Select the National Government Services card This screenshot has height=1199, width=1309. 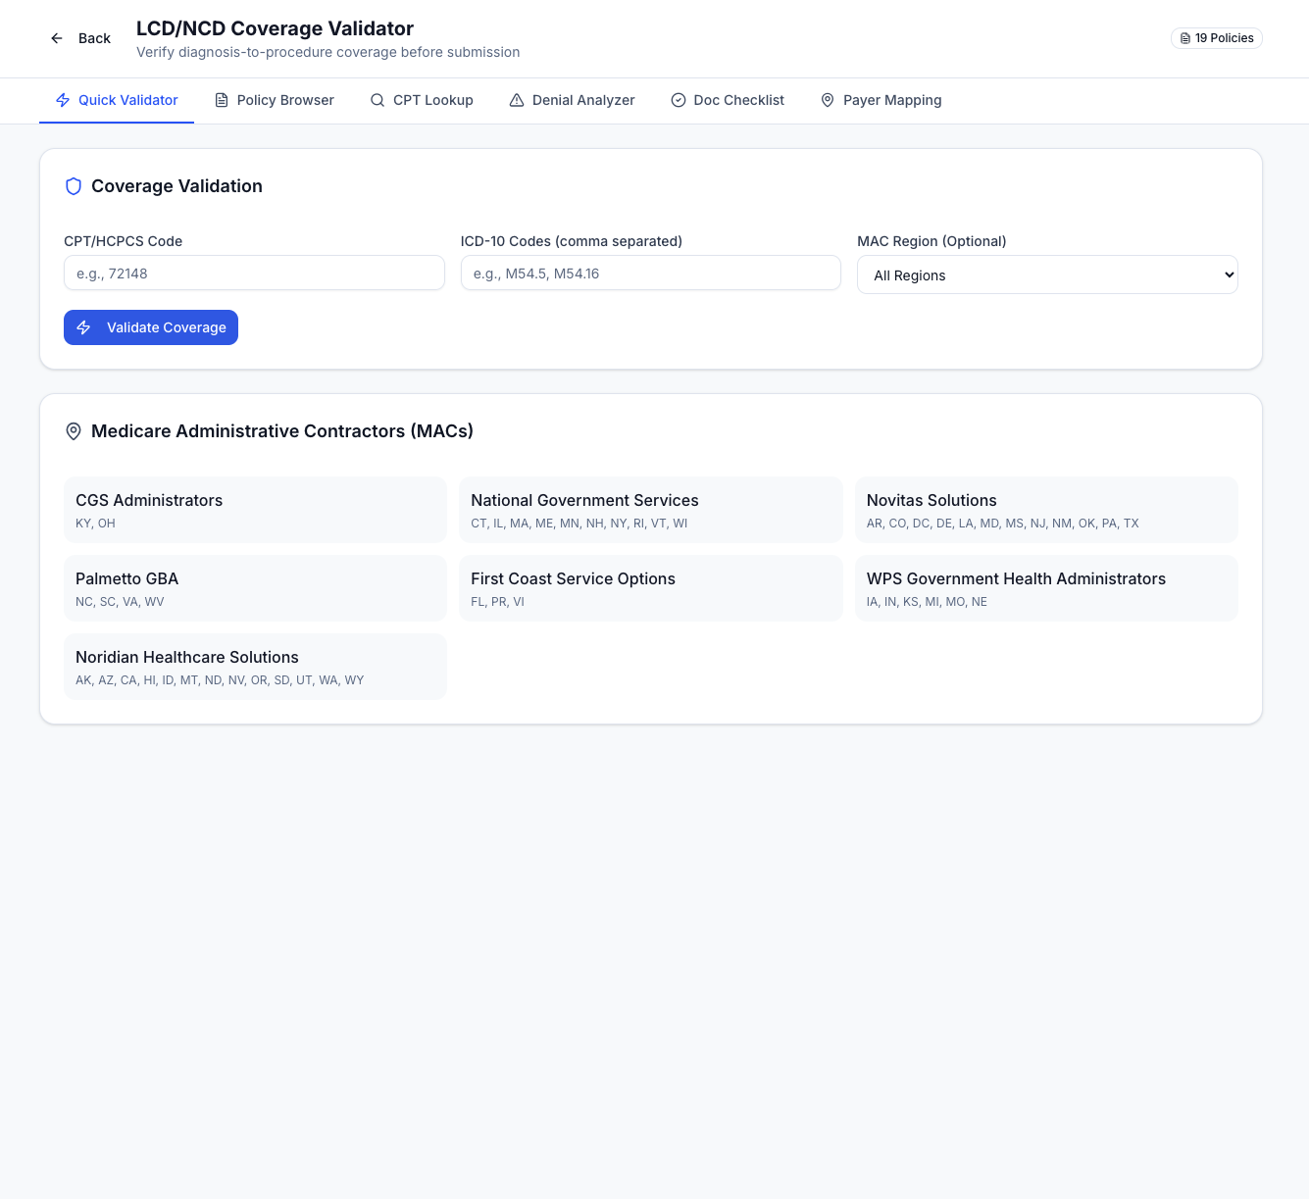[651, 510]
